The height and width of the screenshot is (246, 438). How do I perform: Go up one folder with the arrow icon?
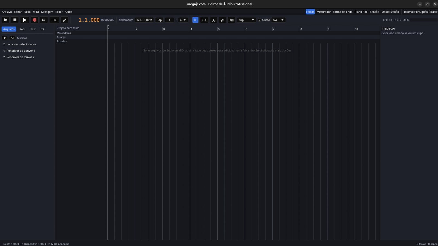tap(5, 38)
